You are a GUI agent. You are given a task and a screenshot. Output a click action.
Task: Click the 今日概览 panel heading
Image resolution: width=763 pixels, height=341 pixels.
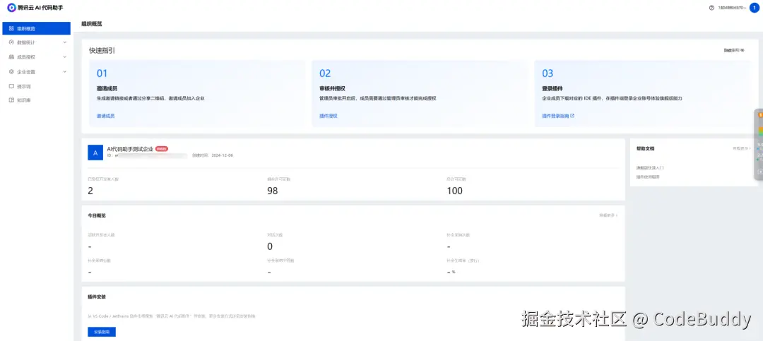[x=96, y=215]
